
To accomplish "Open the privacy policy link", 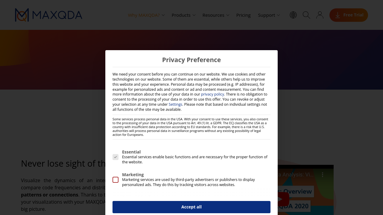I will (212, 94).
